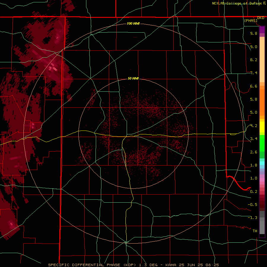Pick the cyan segment of the color bar
This screenshot has width=267, height=267.
tap(262, 163)
